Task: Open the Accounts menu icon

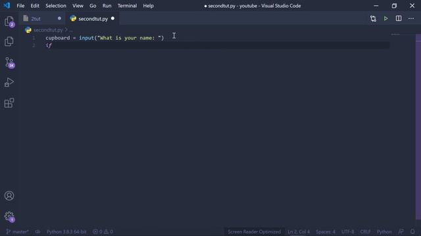Action: pos(9,195)
